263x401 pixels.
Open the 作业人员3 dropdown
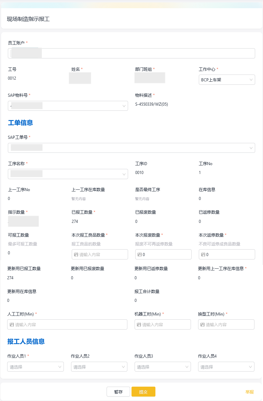point(163,367)
